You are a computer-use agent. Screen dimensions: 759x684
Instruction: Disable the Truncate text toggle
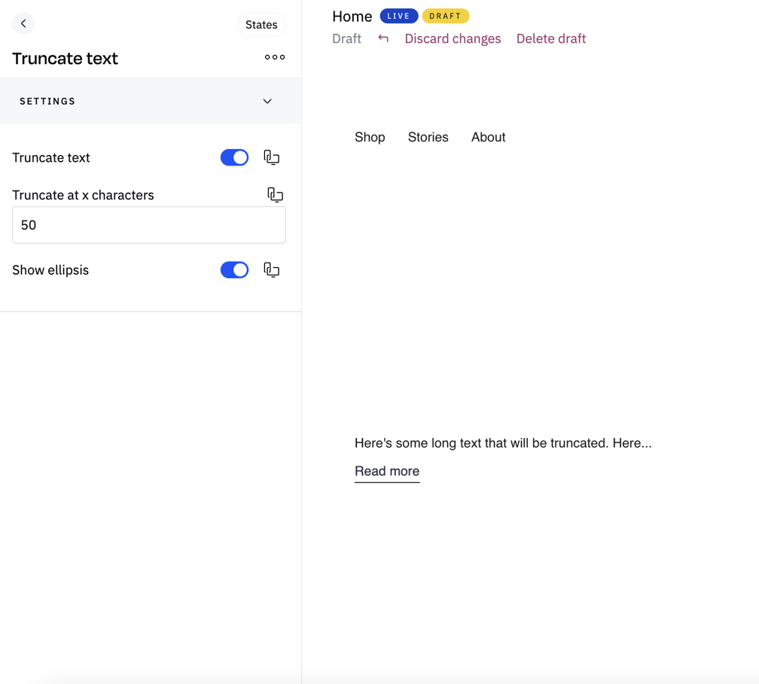[234, 157]
